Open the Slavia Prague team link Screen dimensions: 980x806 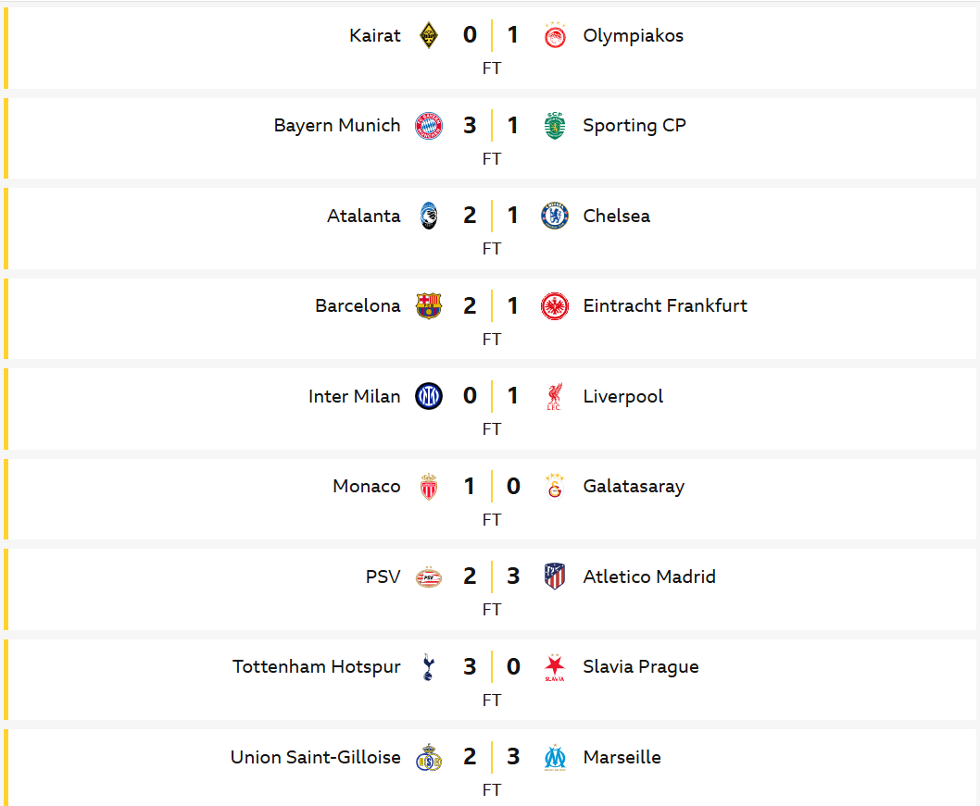(x=641, y=667)
